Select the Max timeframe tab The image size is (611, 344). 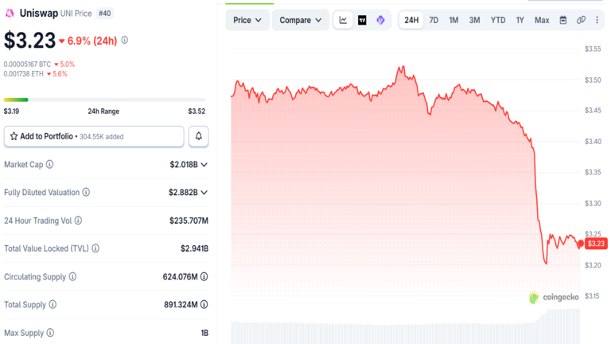click(x=542, y=20)
